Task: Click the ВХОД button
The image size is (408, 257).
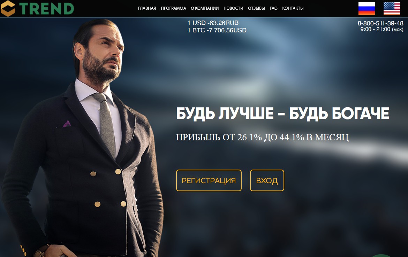Action: tap(267, 180)
